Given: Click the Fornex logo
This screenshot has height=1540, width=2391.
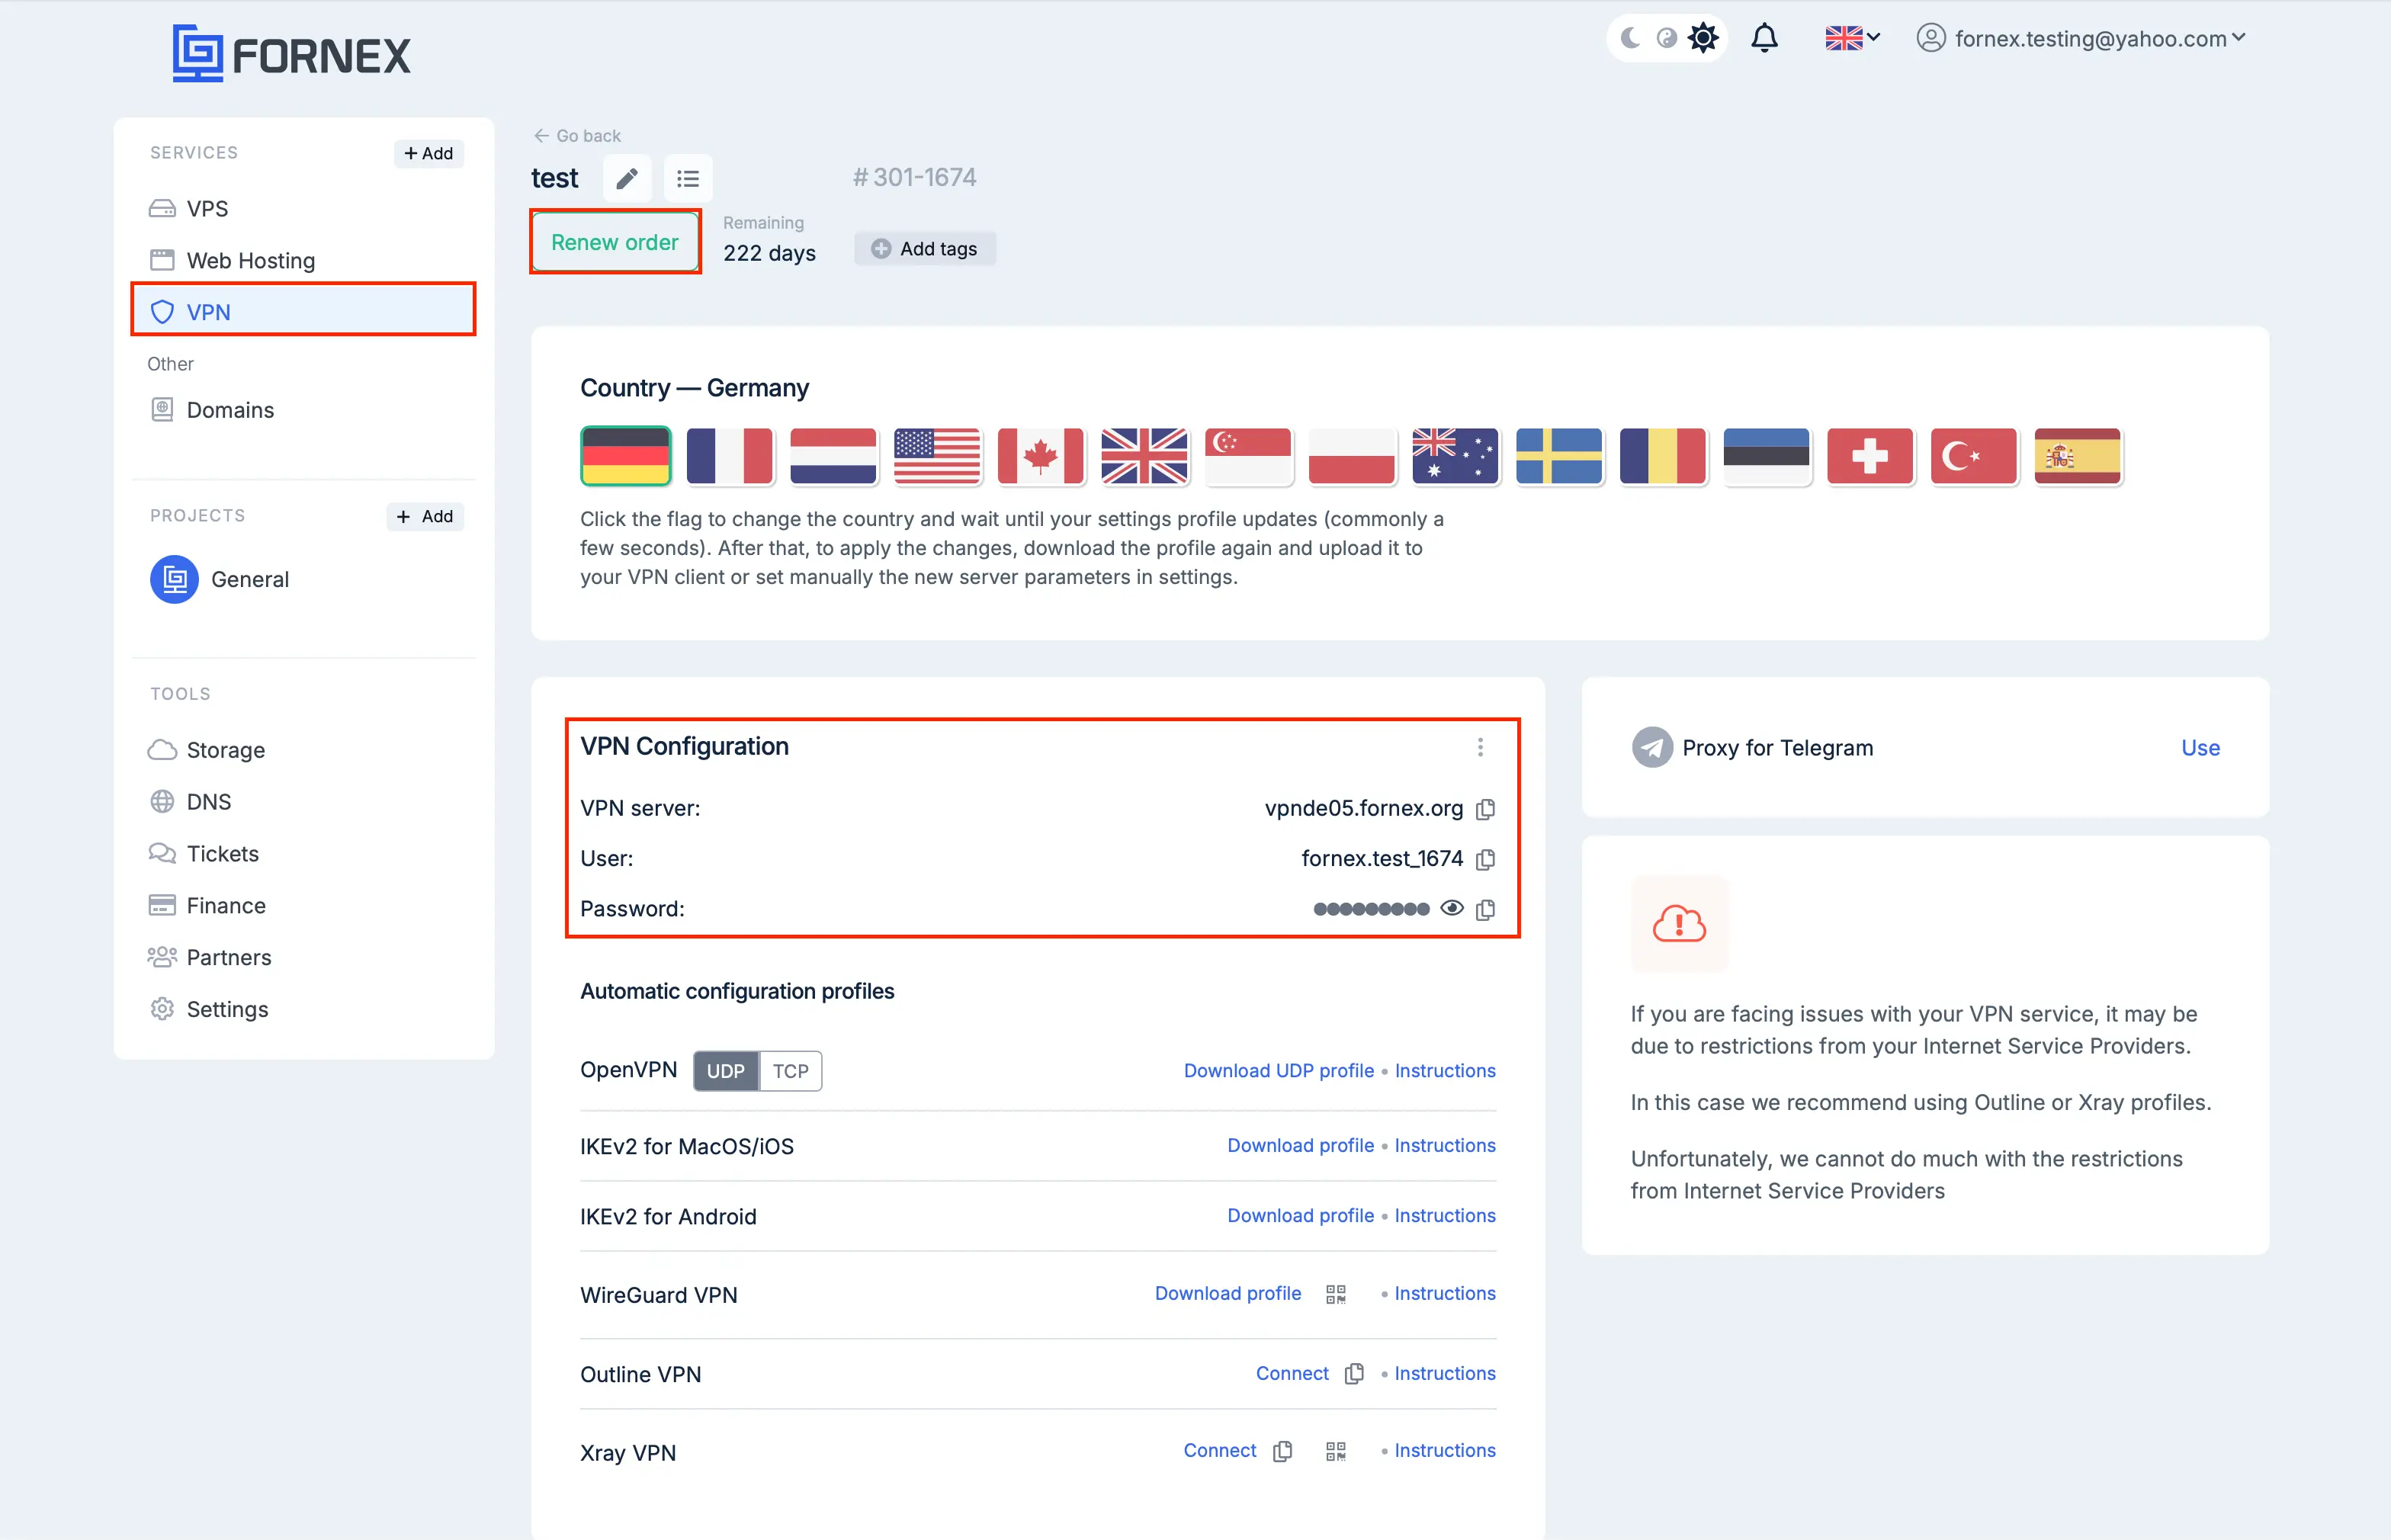Looking at the screenshot, I should (291, 54).
